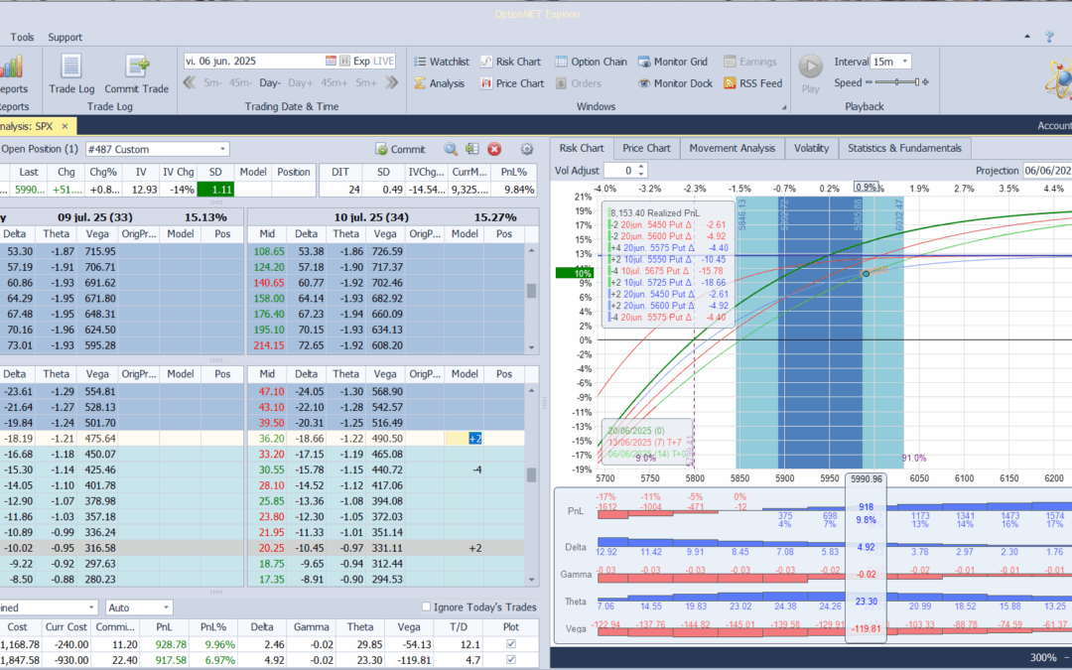1072x670 pixels.
Task: Decrease playback speed with minus icon
Action: [x=869, y=82]
